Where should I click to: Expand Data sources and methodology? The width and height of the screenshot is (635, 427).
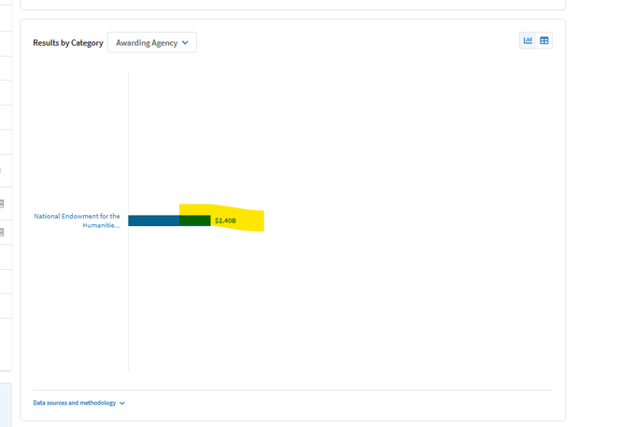[75, 403]
